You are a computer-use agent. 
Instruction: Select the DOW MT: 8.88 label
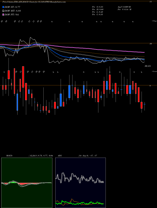coord(13,11)
